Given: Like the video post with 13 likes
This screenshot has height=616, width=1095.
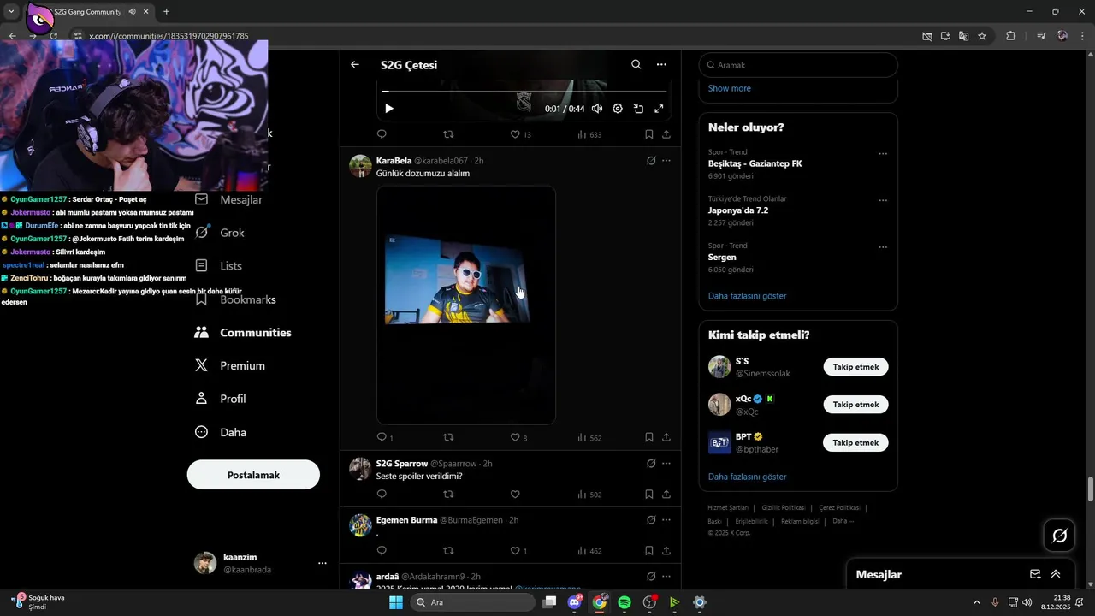Looking at the screenshot, I should (x=520, y=134).
